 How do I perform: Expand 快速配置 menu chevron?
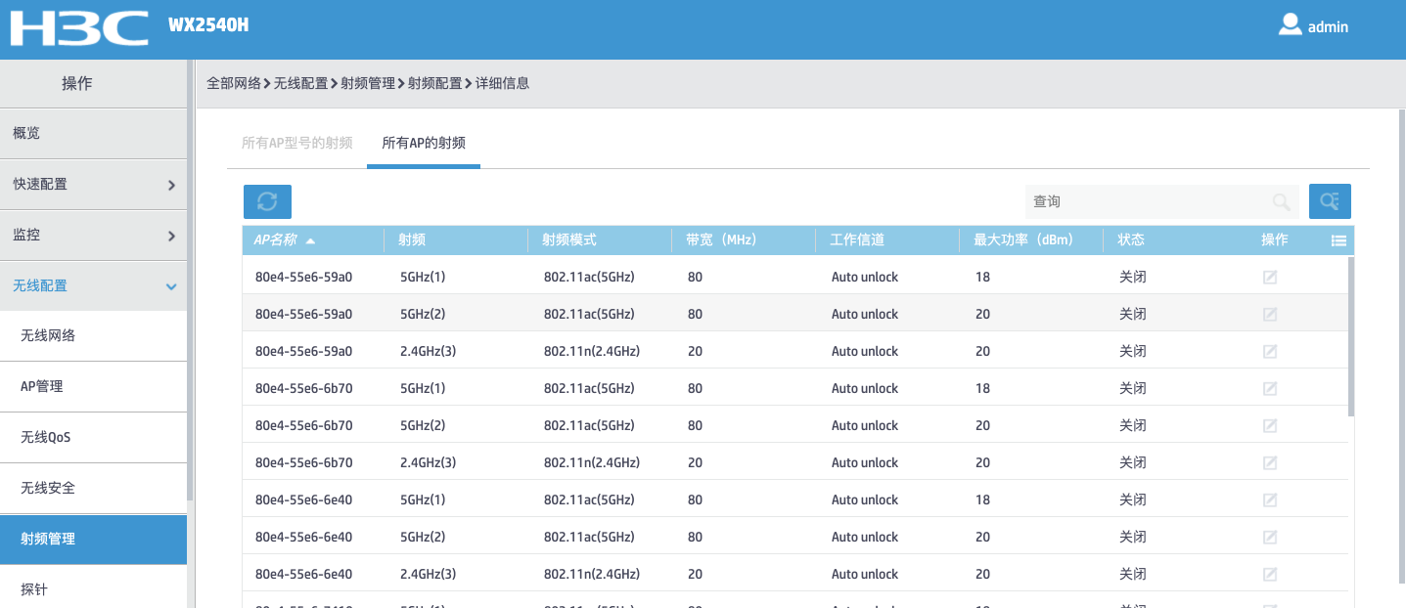point(171,185)
